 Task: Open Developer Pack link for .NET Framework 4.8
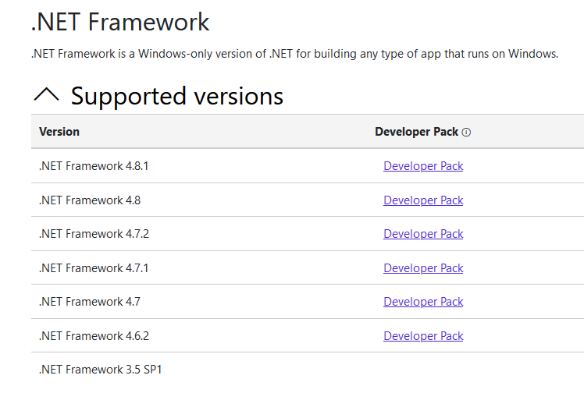[x=423, y=200]
